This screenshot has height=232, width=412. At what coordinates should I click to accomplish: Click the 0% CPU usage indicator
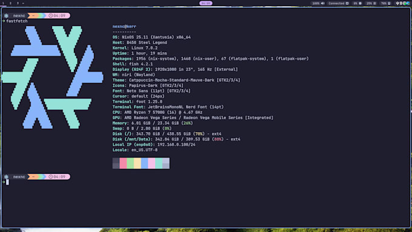tap(357, 4)
